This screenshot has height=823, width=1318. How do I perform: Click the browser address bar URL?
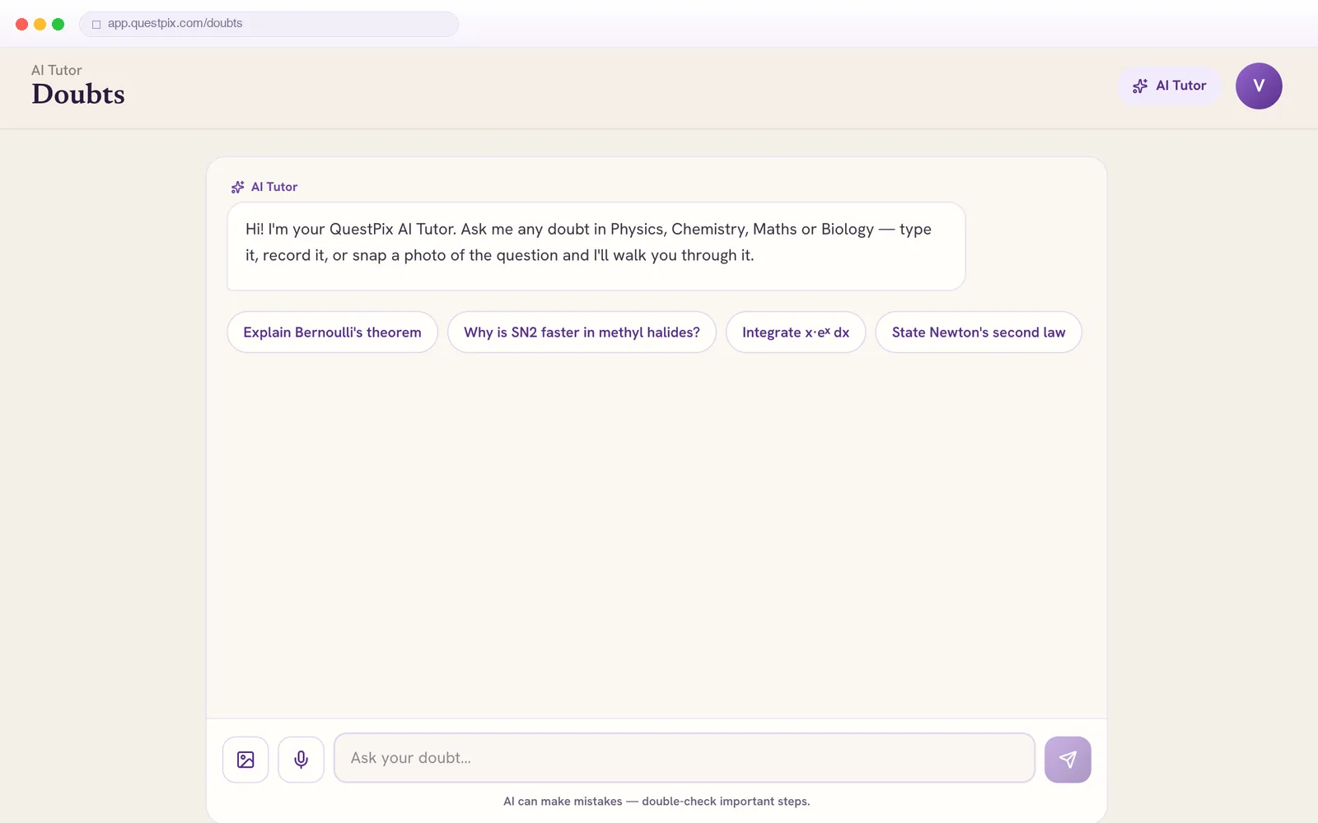[175, 23]
